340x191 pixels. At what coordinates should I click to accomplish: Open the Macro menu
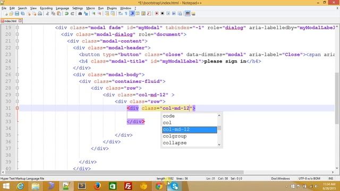point(90,8)
